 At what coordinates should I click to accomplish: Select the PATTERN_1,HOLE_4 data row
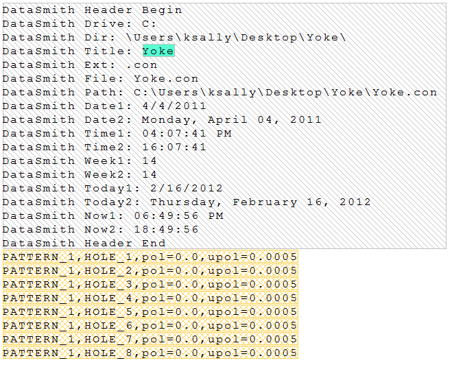tap(150, 298)
